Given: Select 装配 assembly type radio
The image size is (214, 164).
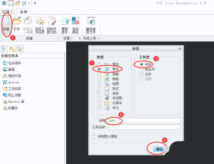Looking at the screenshot, I should pos(99,74).
